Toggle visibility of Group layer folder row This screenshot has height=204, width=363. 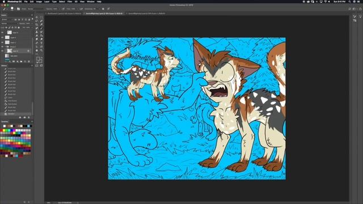(x=2, y=46)
